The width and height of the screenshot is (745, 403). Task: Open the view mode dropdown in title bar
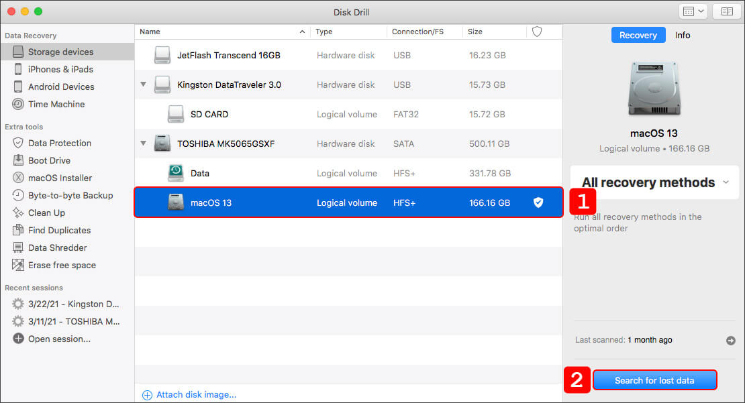pos(693,11)
